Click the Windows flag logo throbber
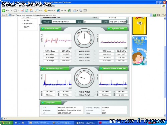 [164, 6]
